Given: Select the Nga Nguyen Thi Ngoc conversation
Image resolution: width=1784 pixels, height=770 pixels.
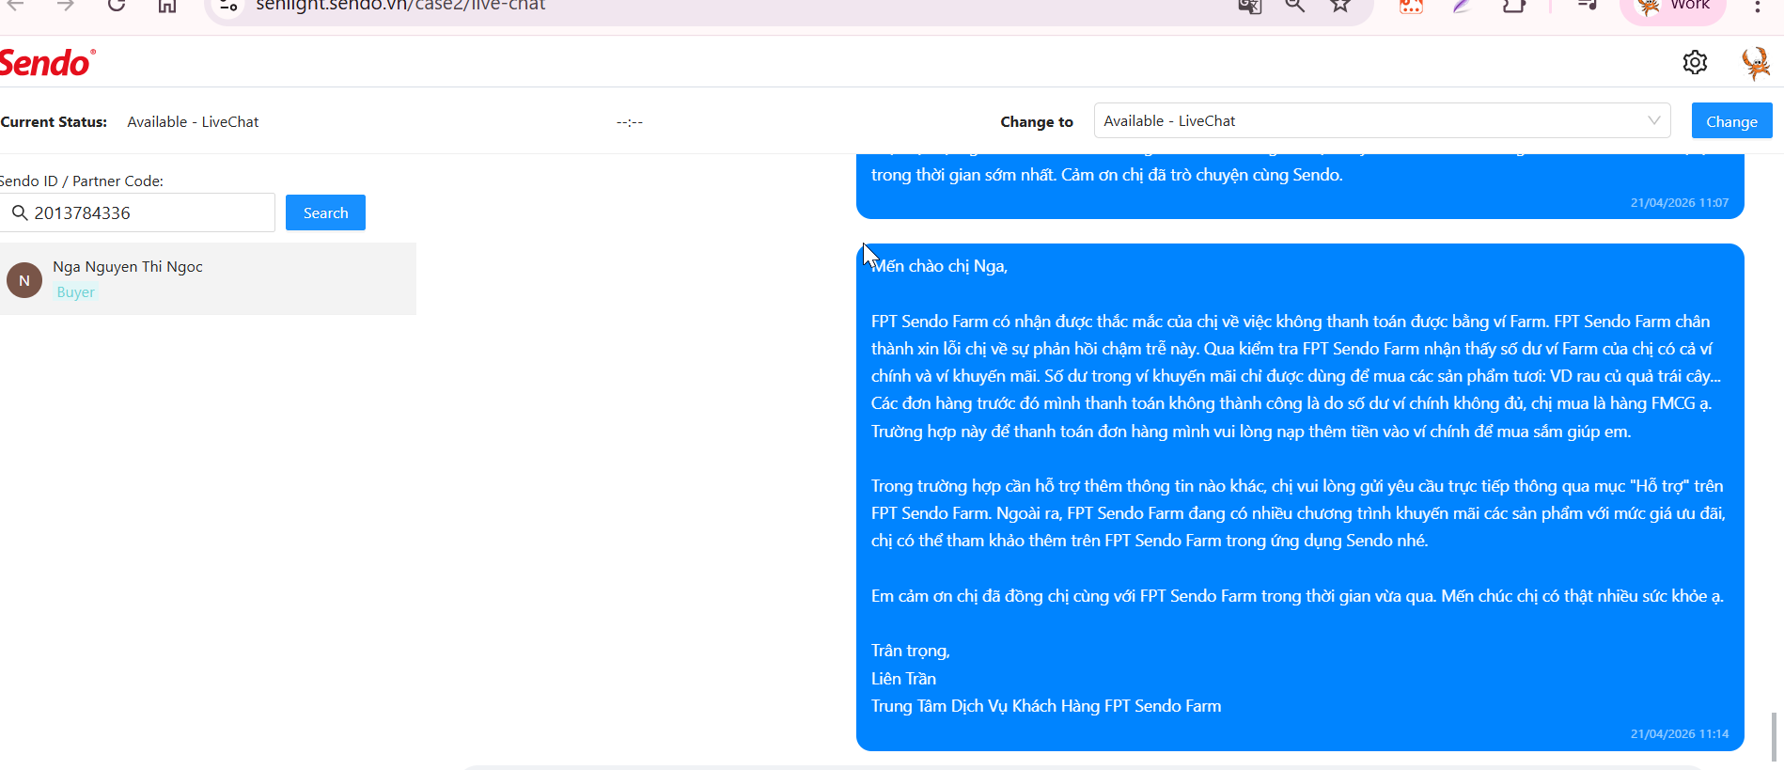Looking at the screenshot, I should click(208, 279).
